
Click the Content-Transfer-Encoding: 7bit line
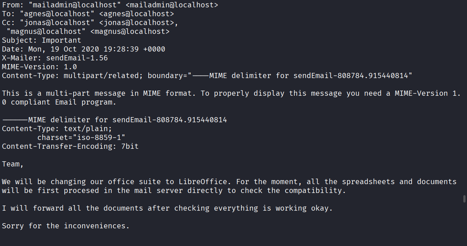(x=70, y=147)
